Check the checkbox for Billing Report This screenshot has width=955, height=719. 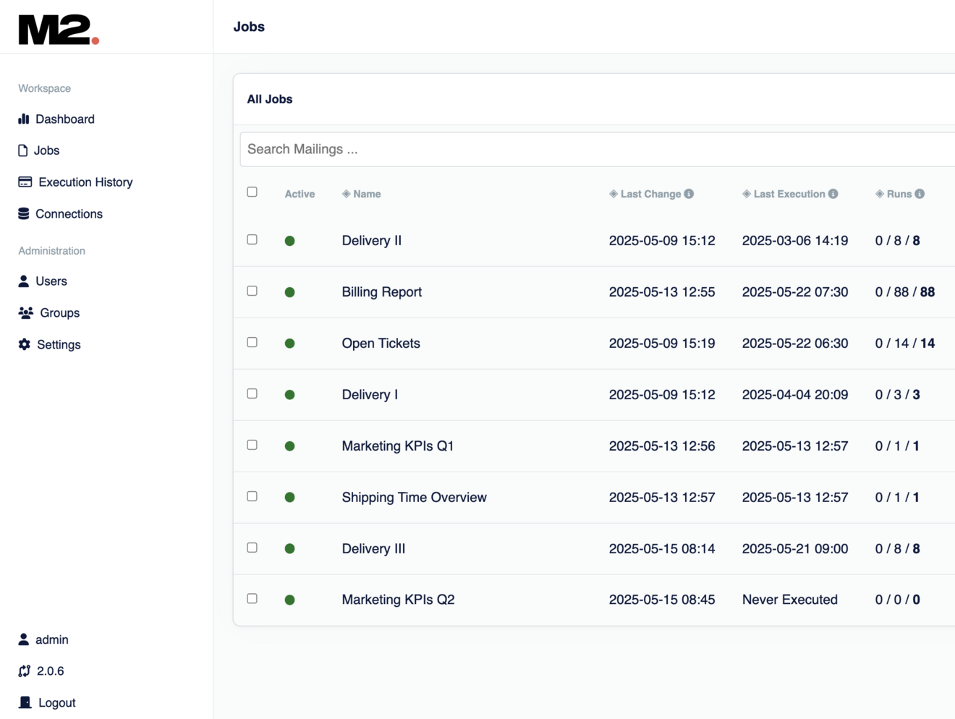click(x=252, y=290)
